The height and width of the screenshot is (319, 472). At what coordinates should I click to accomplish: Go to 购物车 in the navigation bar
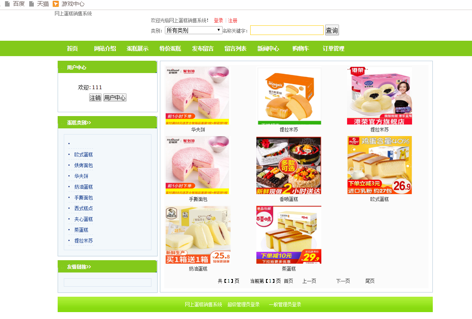[301, 49]
